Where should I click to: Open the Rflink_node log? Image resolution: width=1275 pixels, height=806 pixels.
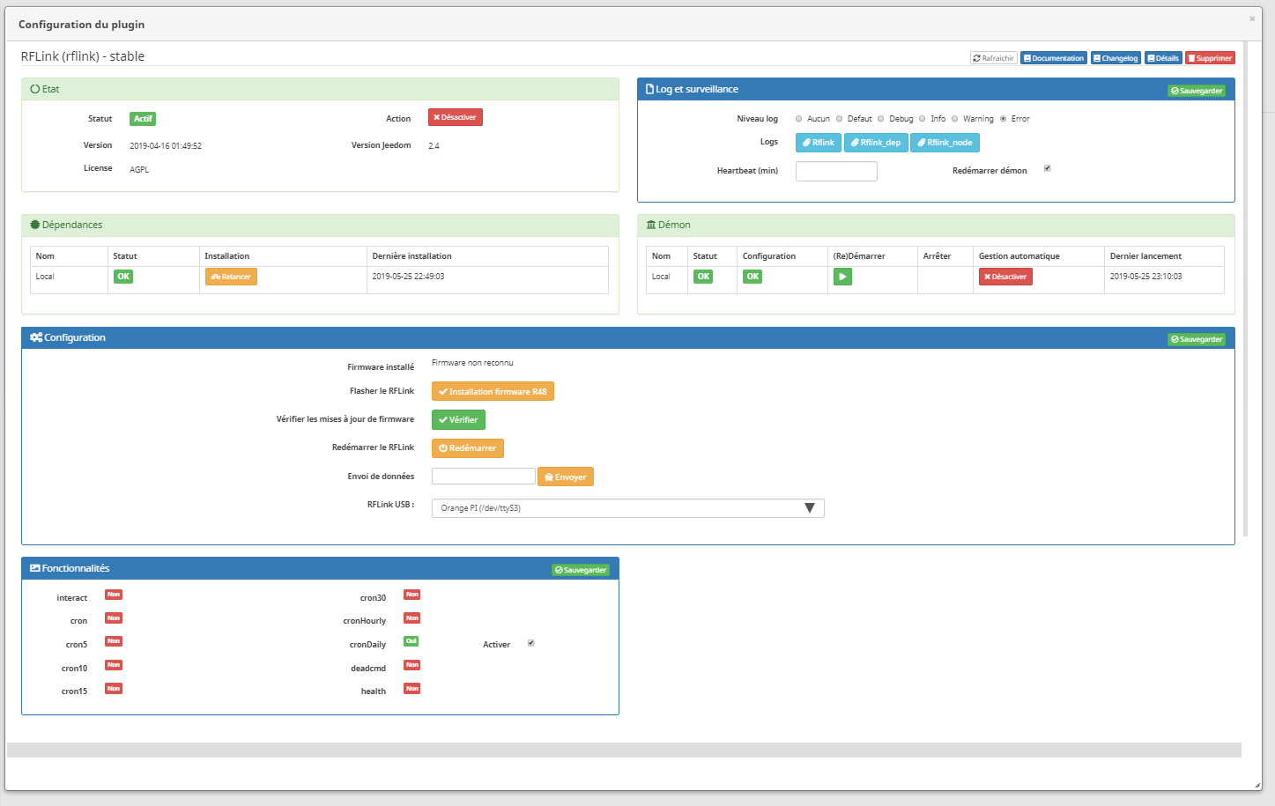(x=945, y=143)
